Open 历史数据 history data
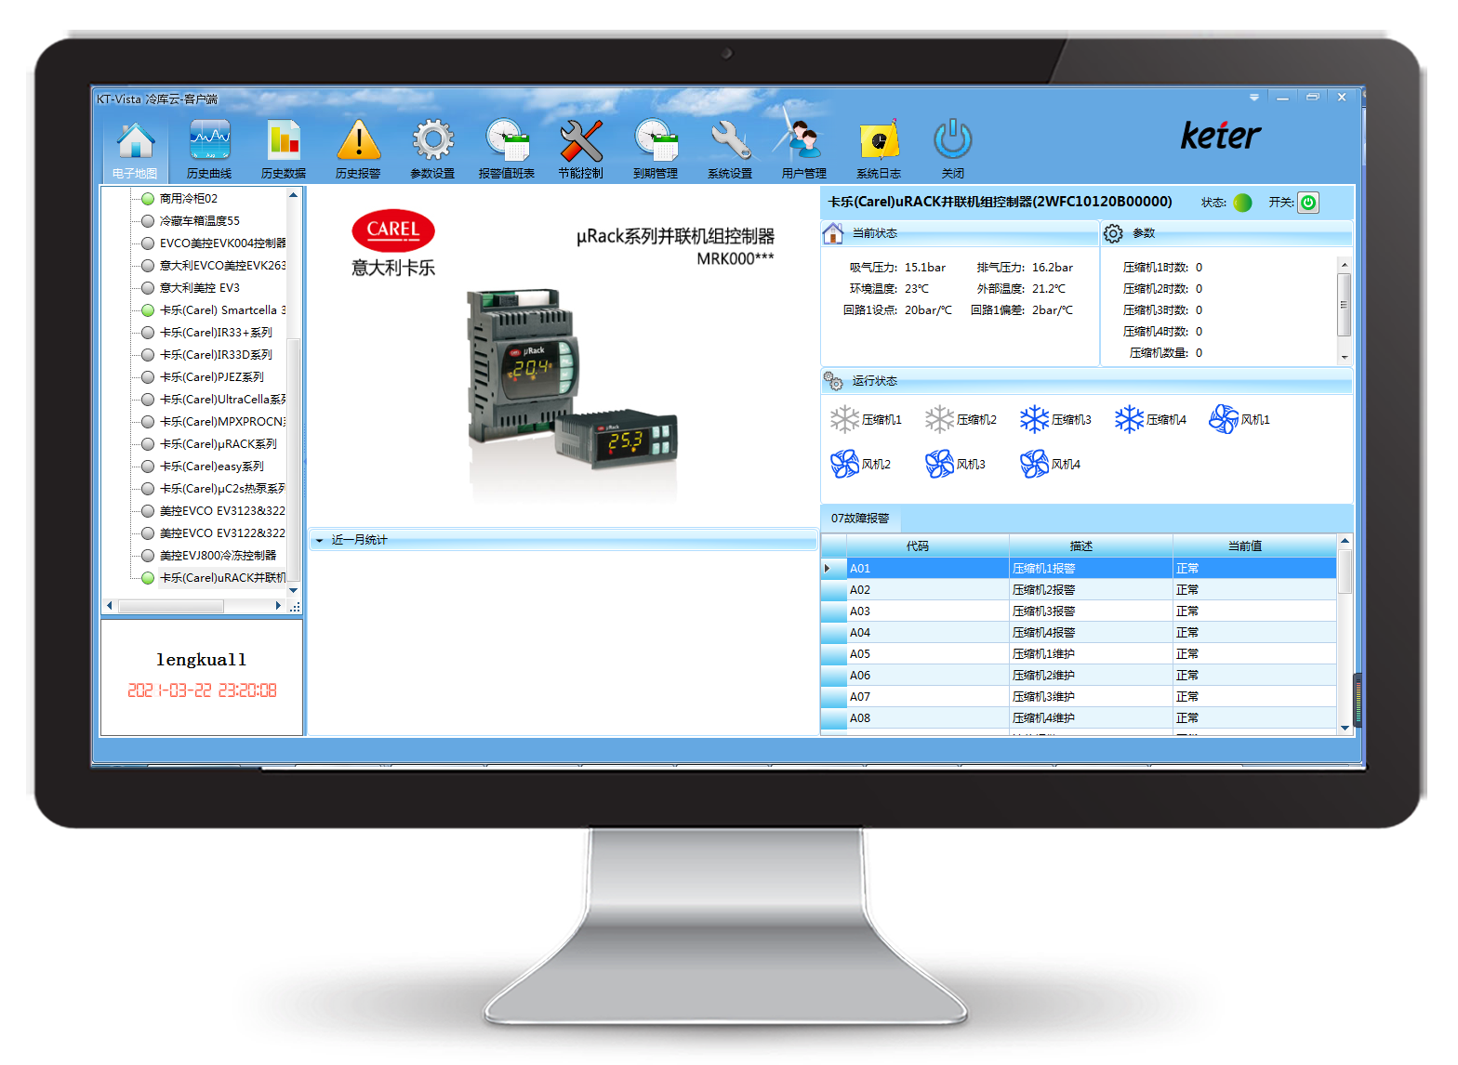The image size is (1458, 1065). (x=284, y=149)
